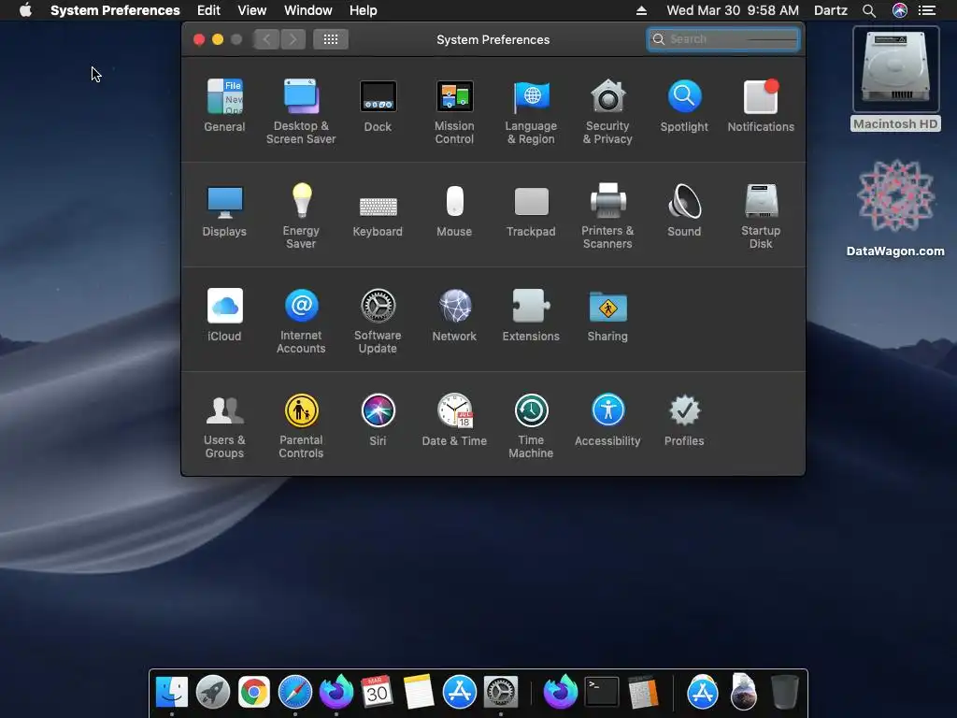
Task: Open Google Chrome from the Dock
Action: click(x=254, y=692)
